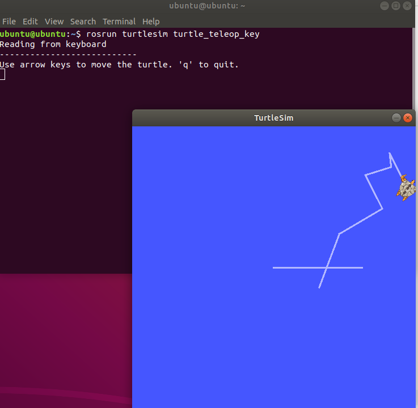Viewport: 418px width, 408px height.
Task: Open the Edit menu in the terminal
Action: [30, 22]
